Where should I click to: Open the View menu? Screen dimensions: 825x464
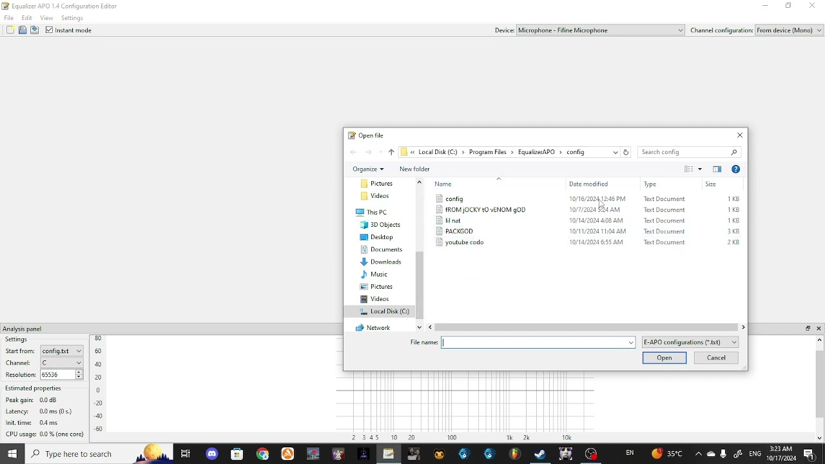(x=47, y=18)
